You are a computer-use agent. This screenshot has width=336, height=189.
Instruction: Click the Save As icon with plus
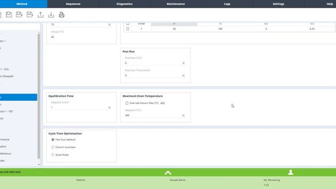(19, 15)
